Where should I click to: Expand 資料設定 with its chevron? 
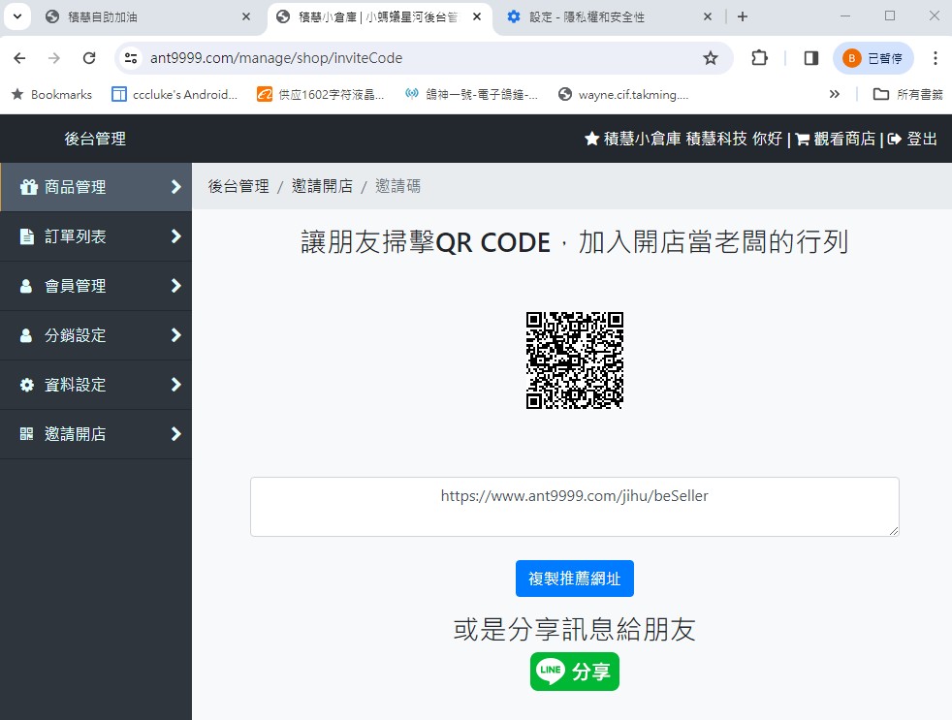tap(176, 385)
